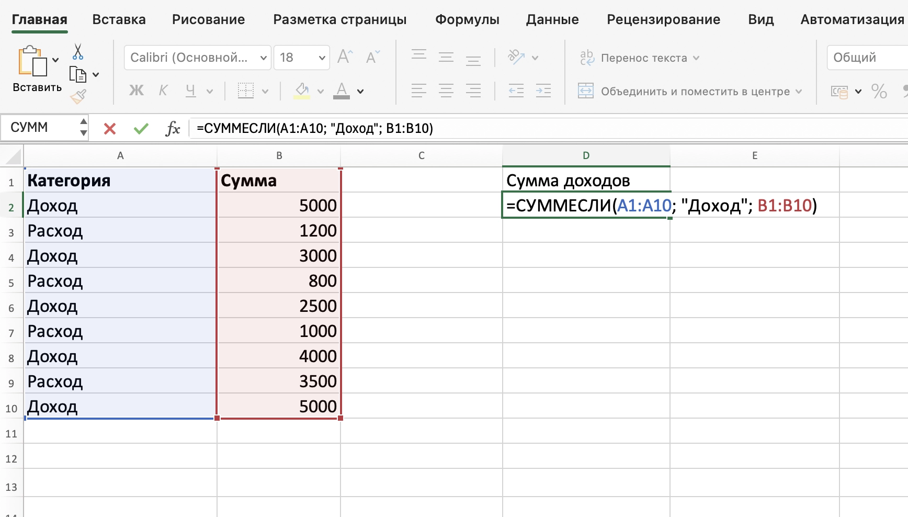
Task: Cancel formula entry with the red X
Action: tap(109, 128)
